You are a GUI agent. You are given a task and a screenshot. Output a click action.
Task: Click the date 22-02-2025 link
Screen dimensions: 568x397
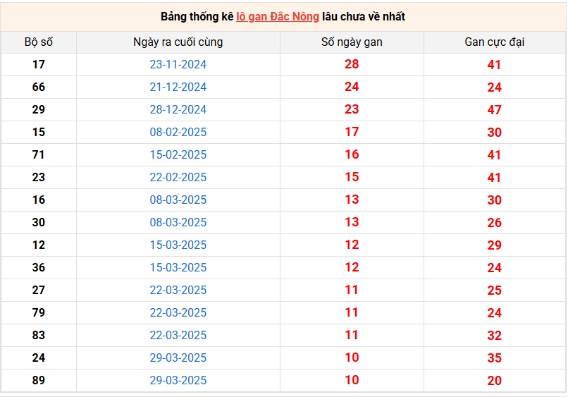point(178,177)
